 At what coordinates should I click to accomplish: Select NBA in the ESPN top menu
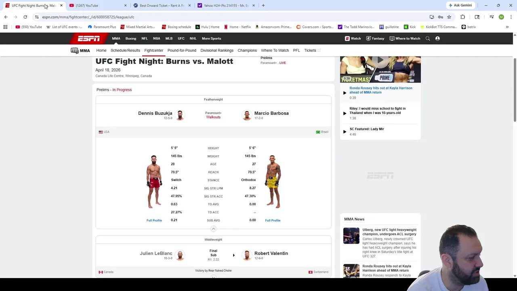pyautogui.click(x=156, y=38)
